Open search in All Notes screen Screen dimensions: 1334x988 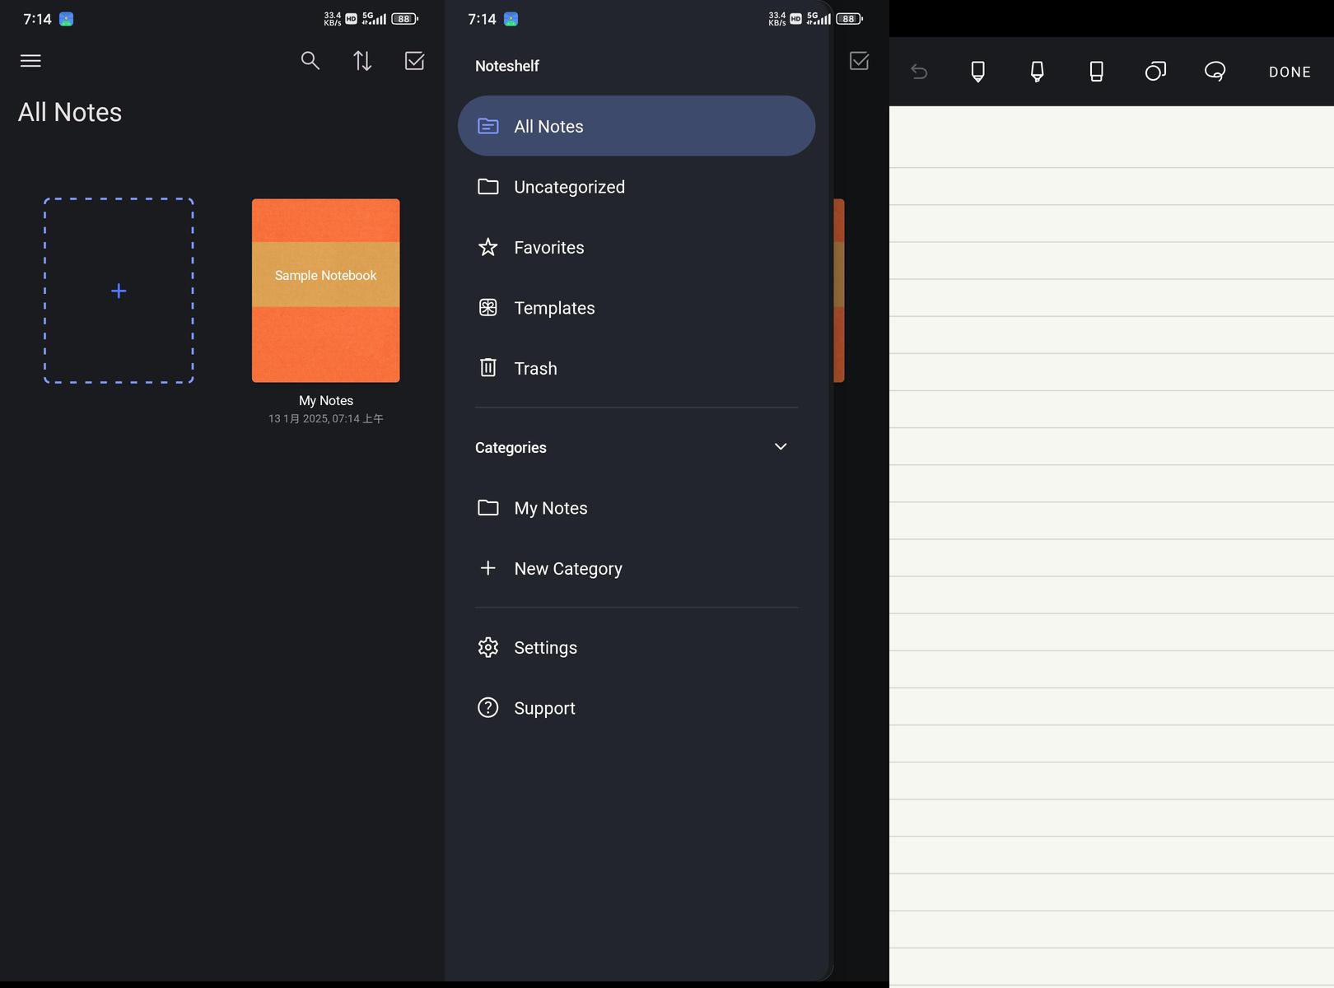(310, 61)
